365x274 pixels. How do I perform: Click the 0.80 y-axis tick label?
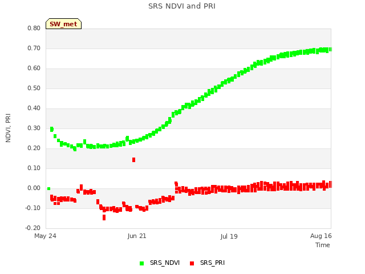click(x=34, y=28)
